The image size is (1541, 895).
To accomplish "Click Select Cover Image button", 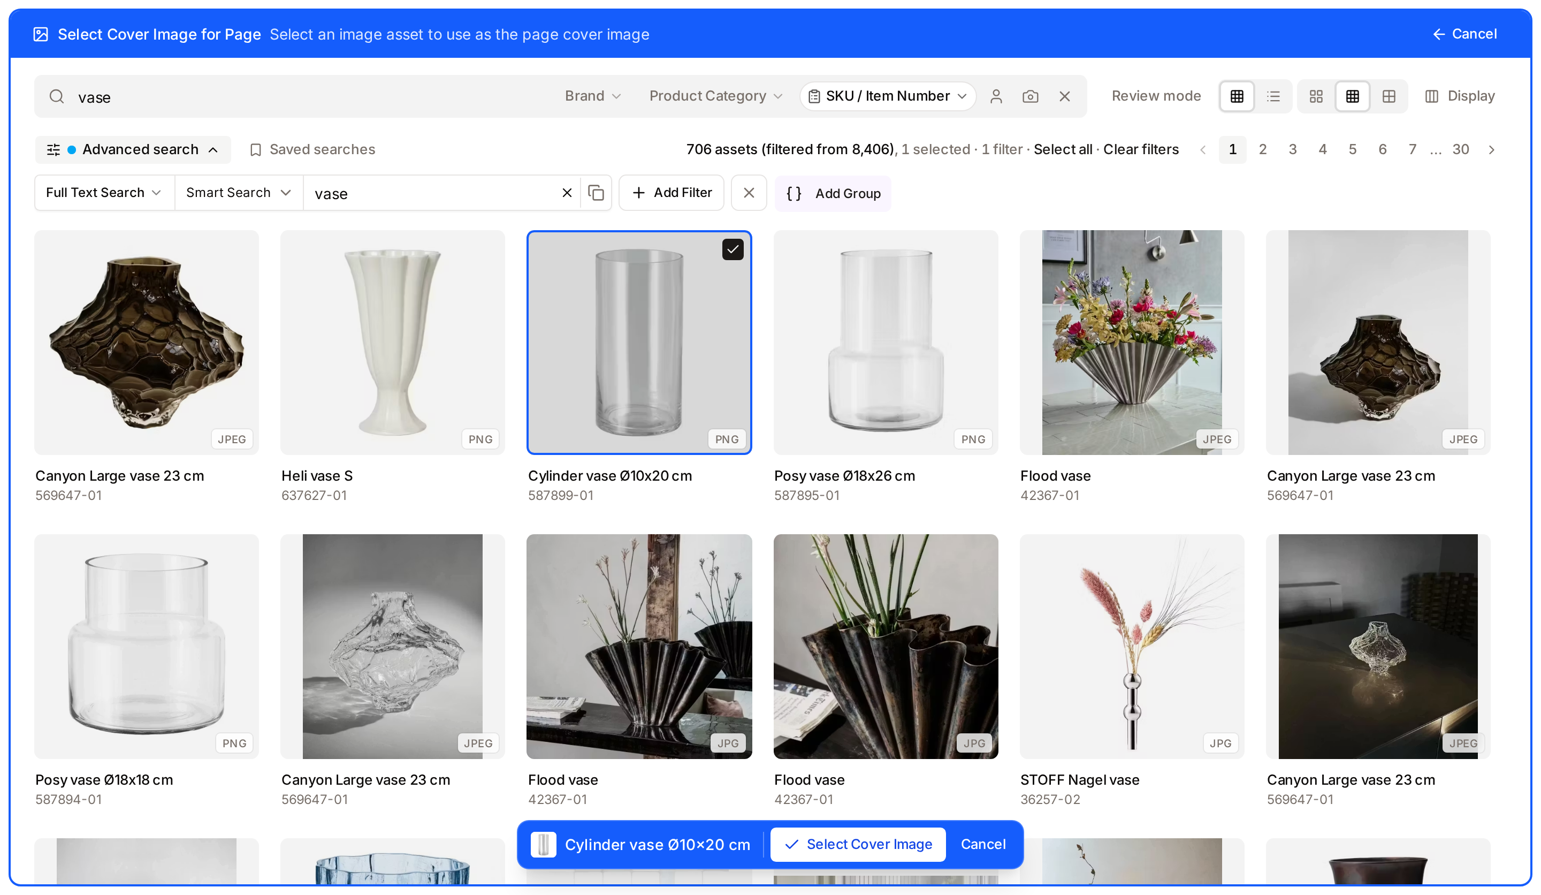I will click(x=858, y=844).
